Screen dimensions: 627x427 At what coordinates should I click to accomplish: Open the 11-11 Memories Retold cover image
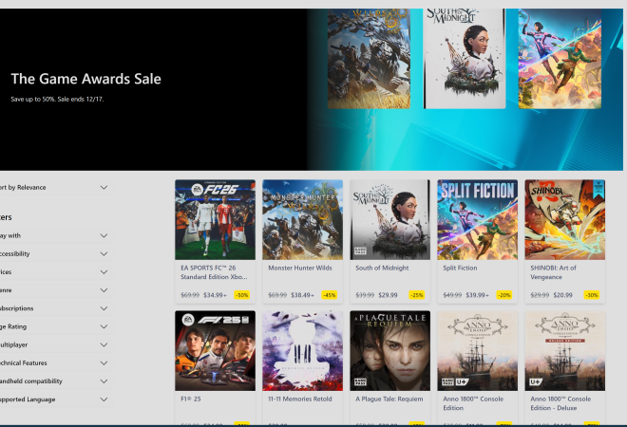click(302, 350)
